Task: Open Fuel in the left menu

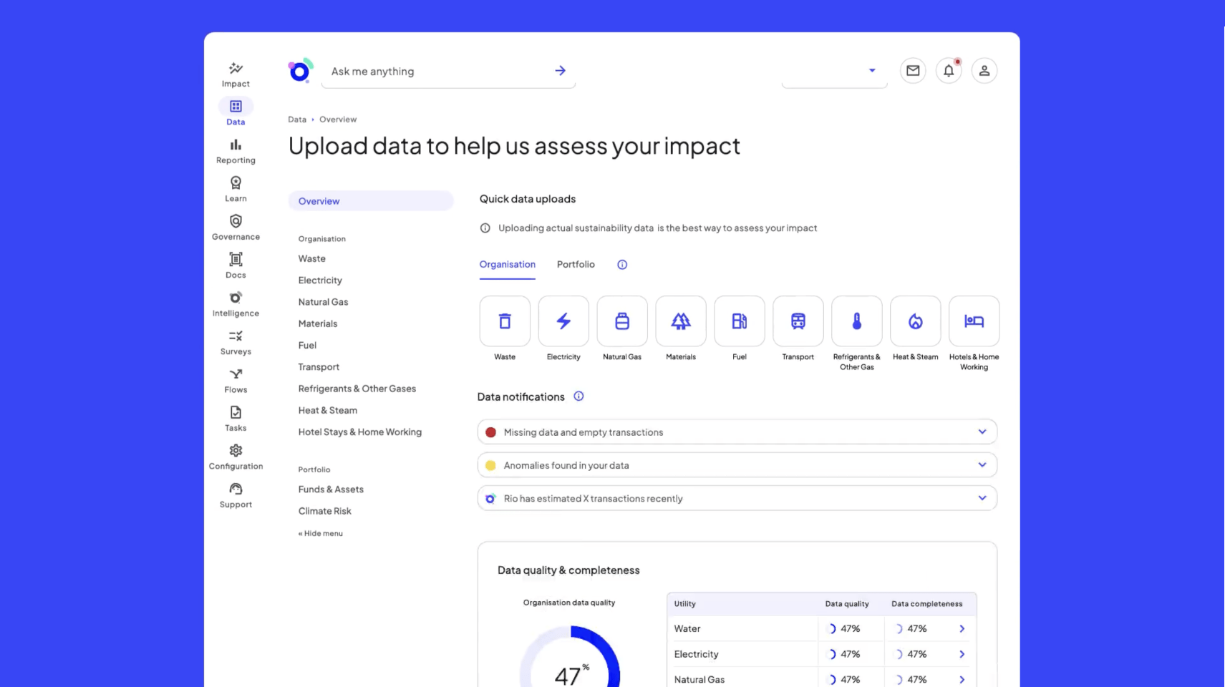Action: 307,345
